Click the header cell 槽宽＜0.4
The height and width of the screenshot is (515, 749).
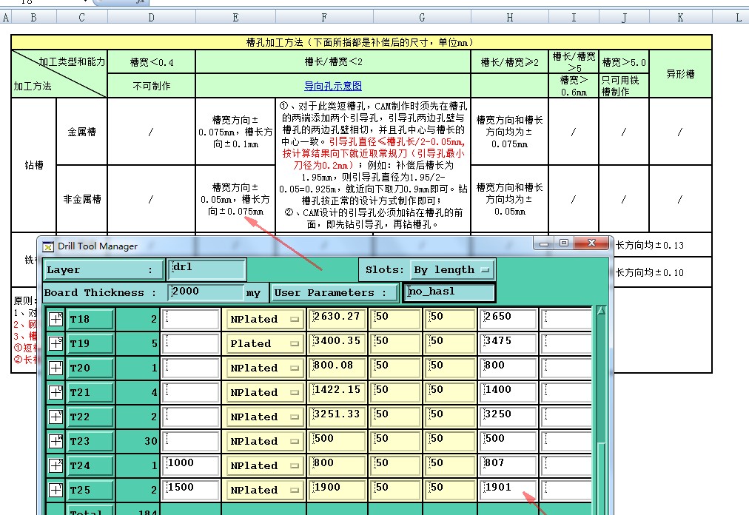pyautogui.click(x=152, y=61)
